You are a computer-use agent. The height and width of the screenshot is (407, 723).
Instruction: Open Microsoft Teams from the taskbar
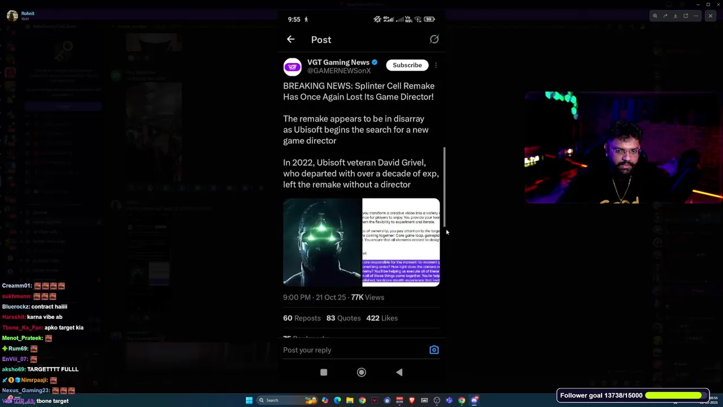[449, 400]
